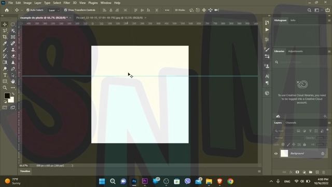Select the Lasso tool
Viewport: 332px width, 187px height.
click(x=5, y=31)
